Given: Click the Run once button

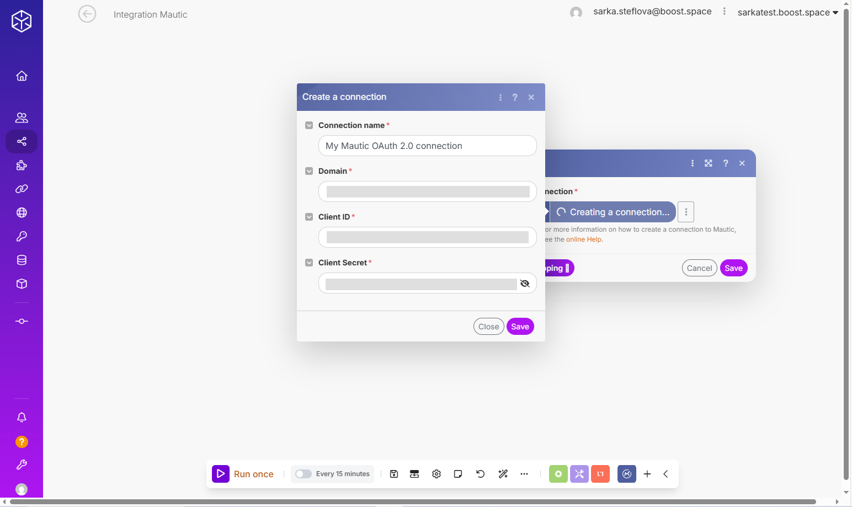Looking at the screenshot, I should click(x=243, y=474).
